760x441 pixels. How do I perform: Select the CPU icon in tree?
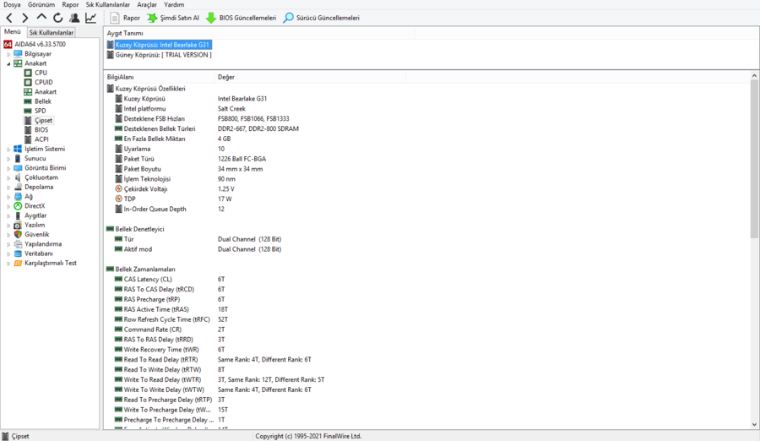pyautogui.click(x=28, y=73)
